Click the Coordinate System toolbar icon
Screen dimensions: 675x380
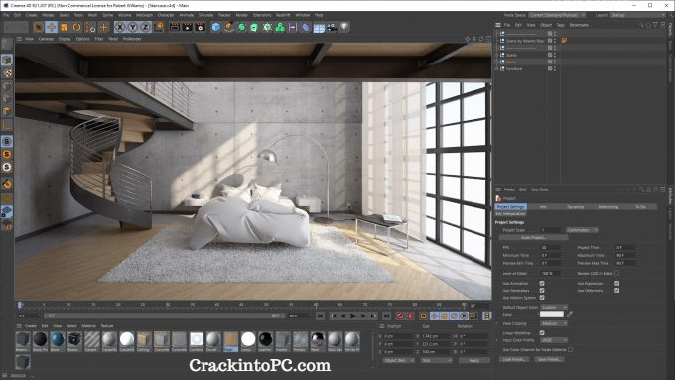(x=159, y=27)
